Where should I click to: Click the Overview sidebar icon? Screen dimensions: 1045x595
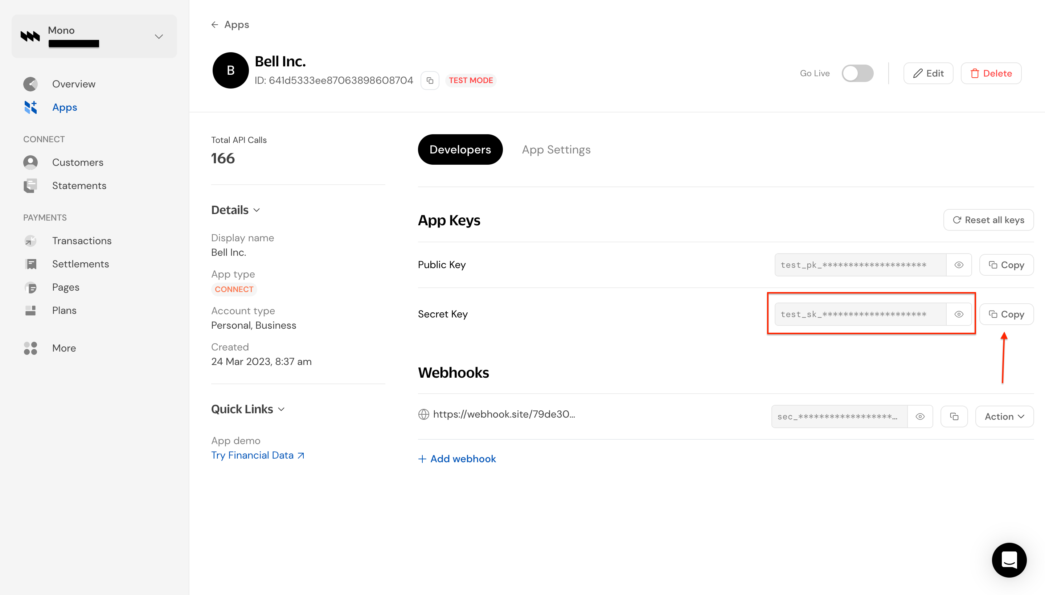click(30, 84)
